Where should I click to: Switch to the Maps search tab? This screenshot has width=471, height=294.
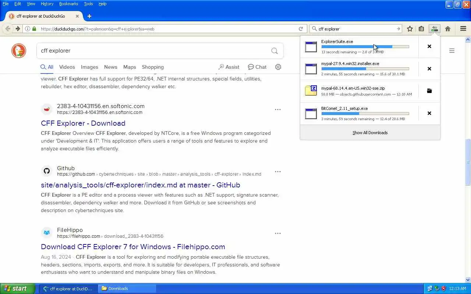tap(130, 67)
